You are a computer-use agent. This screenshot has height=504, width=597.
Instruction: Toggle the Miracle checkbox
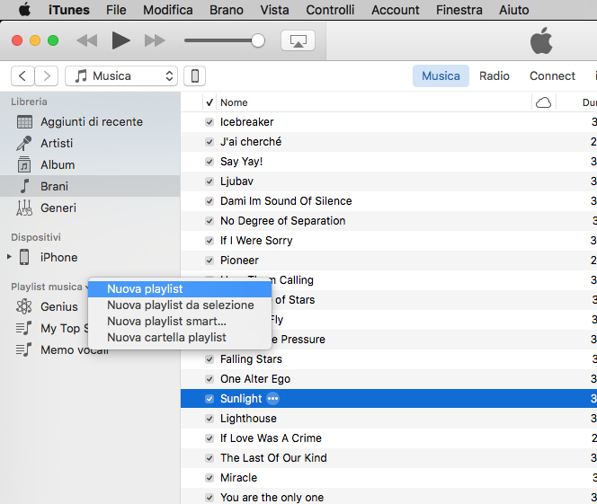[x=209, y=478]
